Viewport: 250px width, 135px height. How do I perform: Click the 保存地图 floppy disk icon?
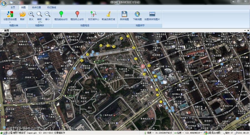coord(124,14)
